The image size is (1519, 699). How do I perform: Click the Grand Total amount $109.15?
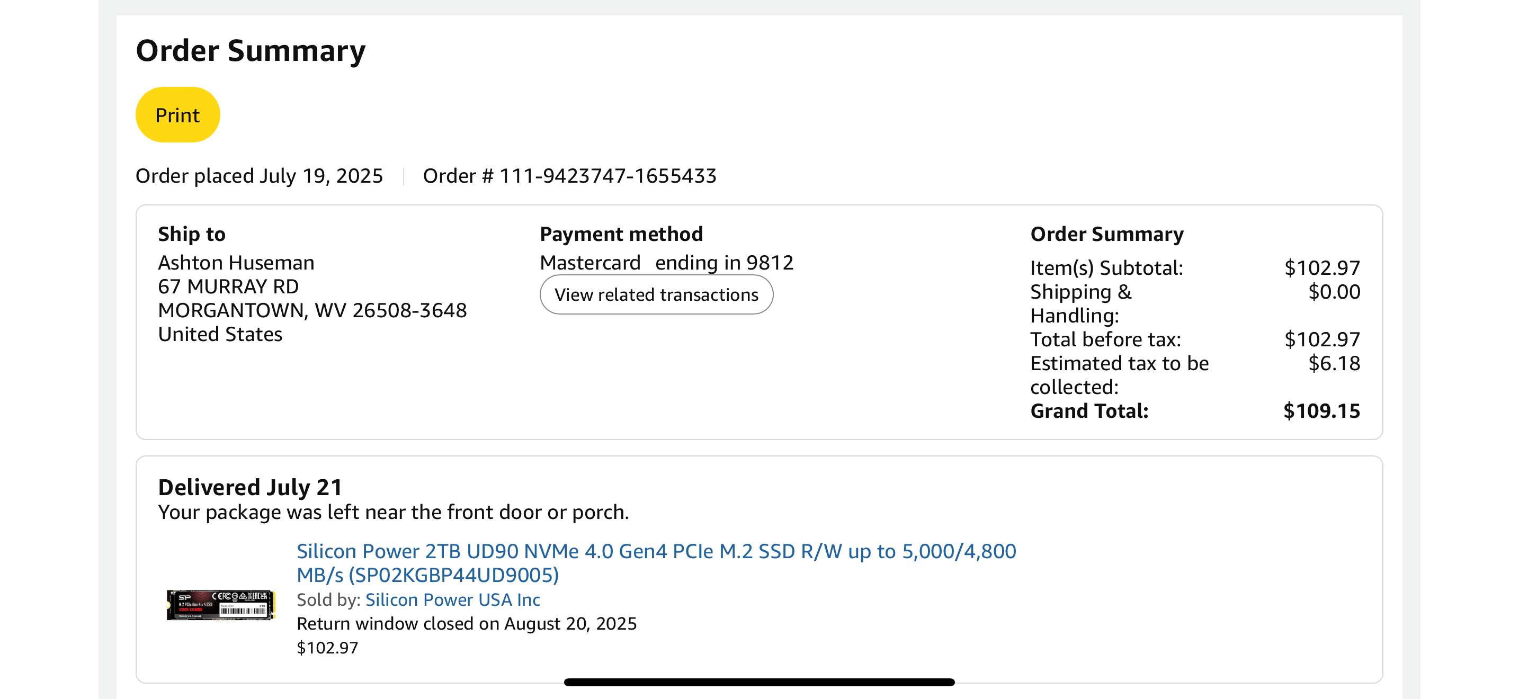pos(1321,411)
